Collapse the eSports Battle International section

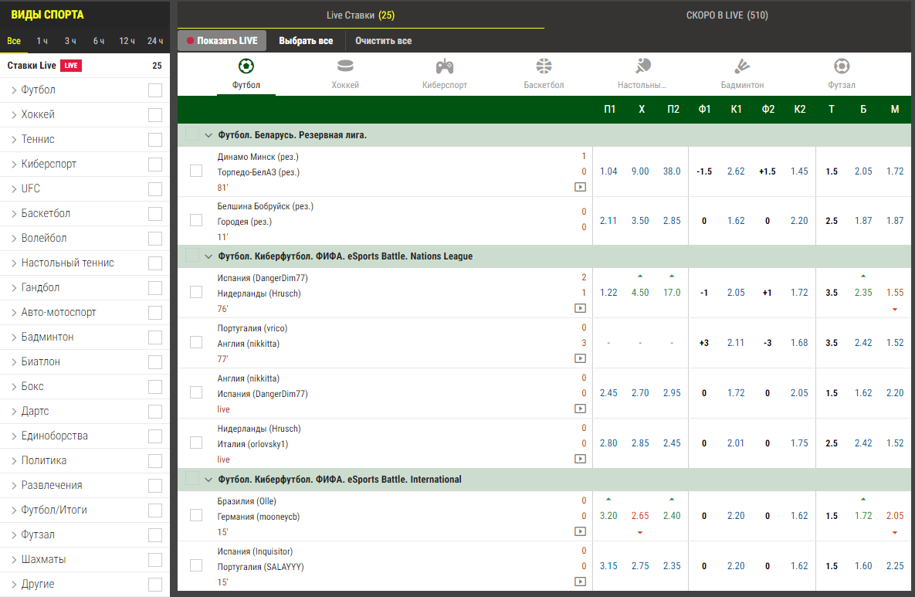pos(208,480)
